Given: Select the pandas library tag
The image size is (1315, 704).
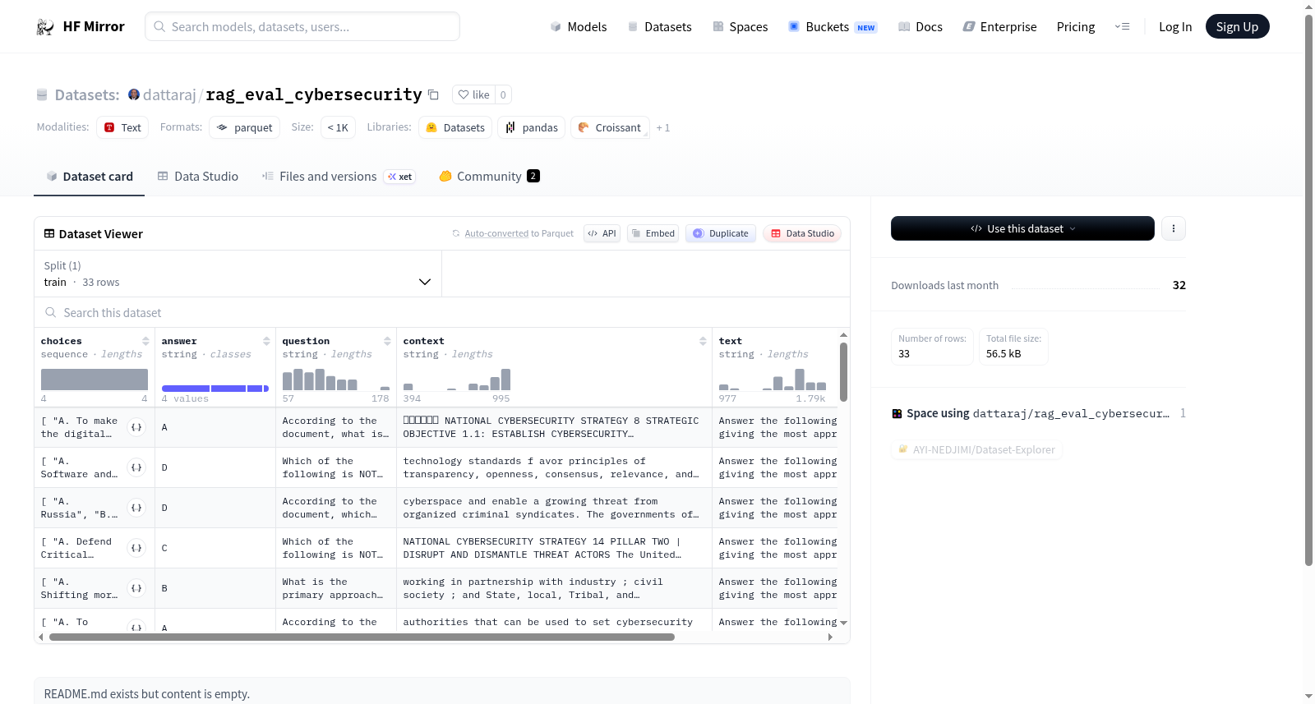Looking at the screenshot, I should coord(531,127).
